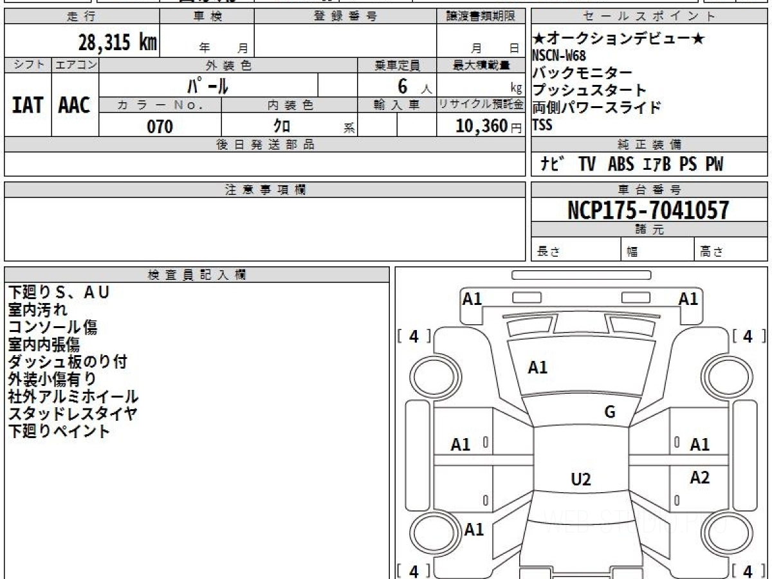Click the 高さ dimension cell
The width and height of the screenshot is (772, 579).
pyautogui.click(x=731, y=250)
